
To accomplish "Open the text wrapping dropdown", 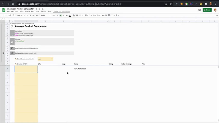I will 94,15.
